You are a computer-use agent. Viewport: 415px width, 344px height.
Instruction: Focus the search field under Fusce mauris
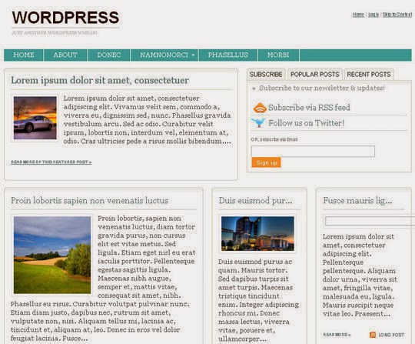[x=370, y=221]
